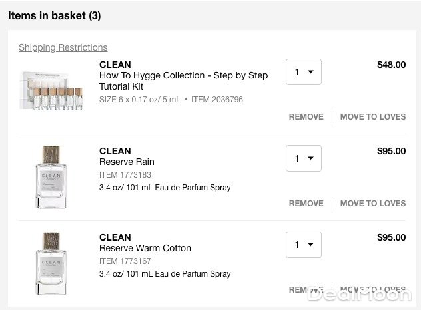This screenshot has height=310, width=421.
Task: Open the Reserve Rain product name
Action: (127, 162)
